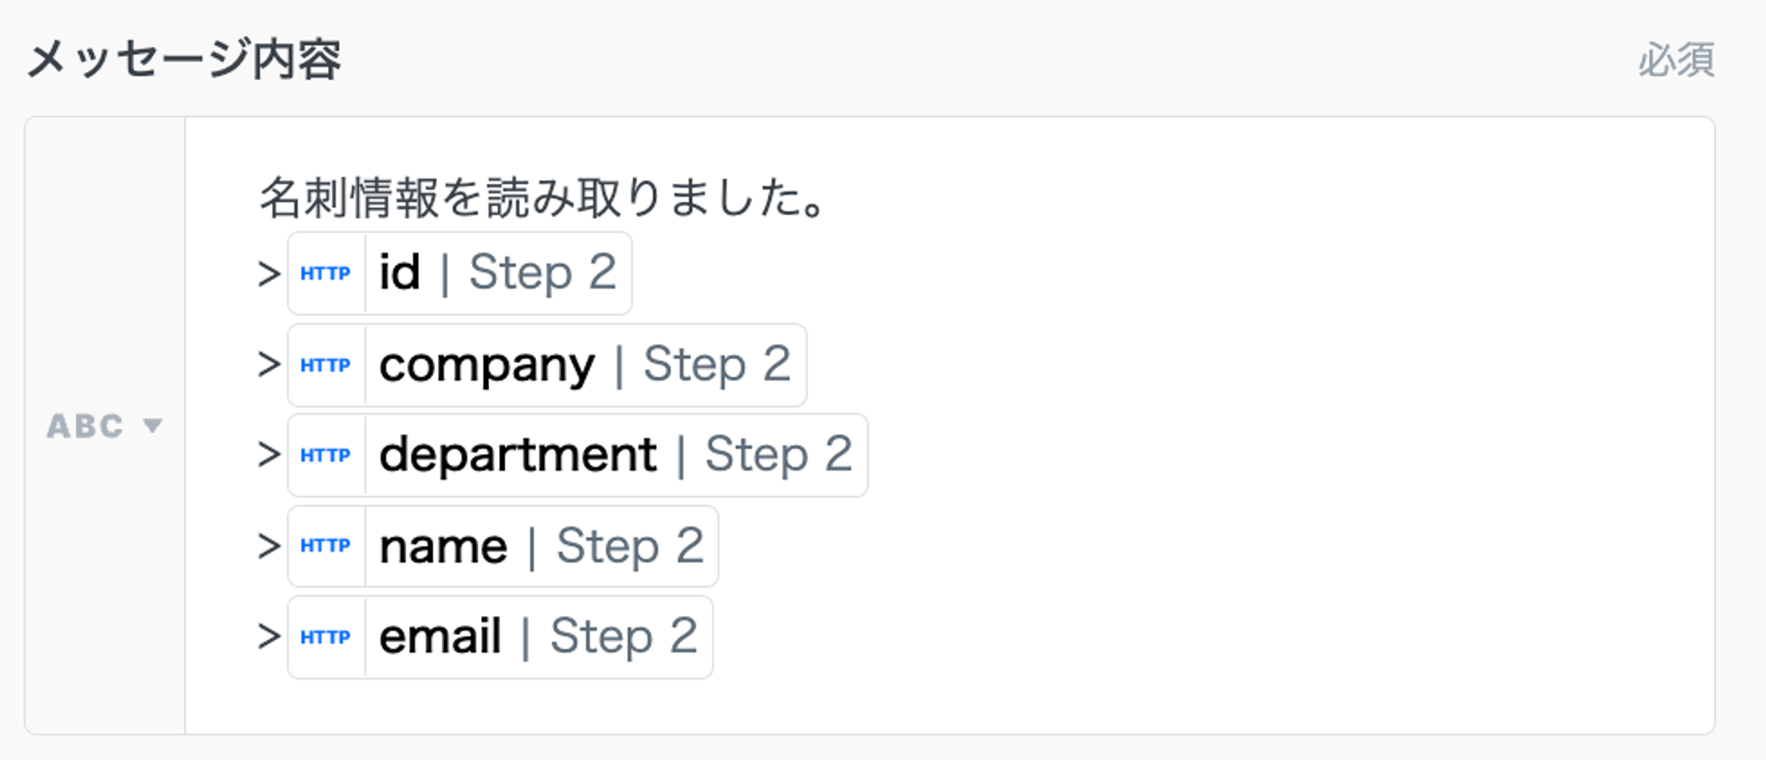Click the HTTP icon on the company pill
This screenshot has width=1766, height=760.
(325, 365)
